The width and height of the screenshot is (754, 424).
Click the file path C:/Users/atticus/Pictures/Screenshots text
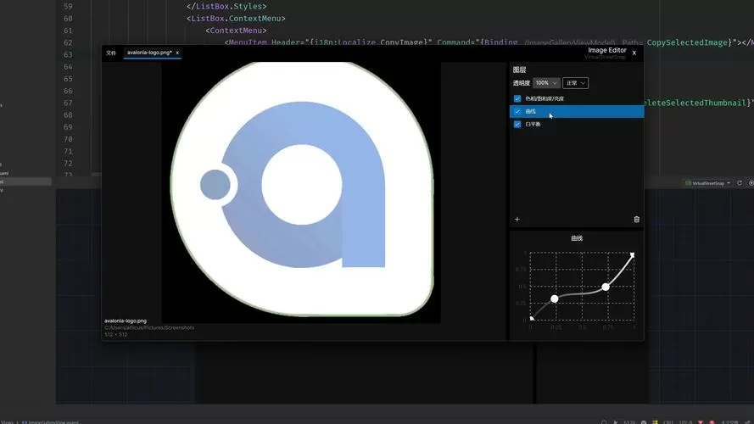pyautogui.click(x=149, y=327)
